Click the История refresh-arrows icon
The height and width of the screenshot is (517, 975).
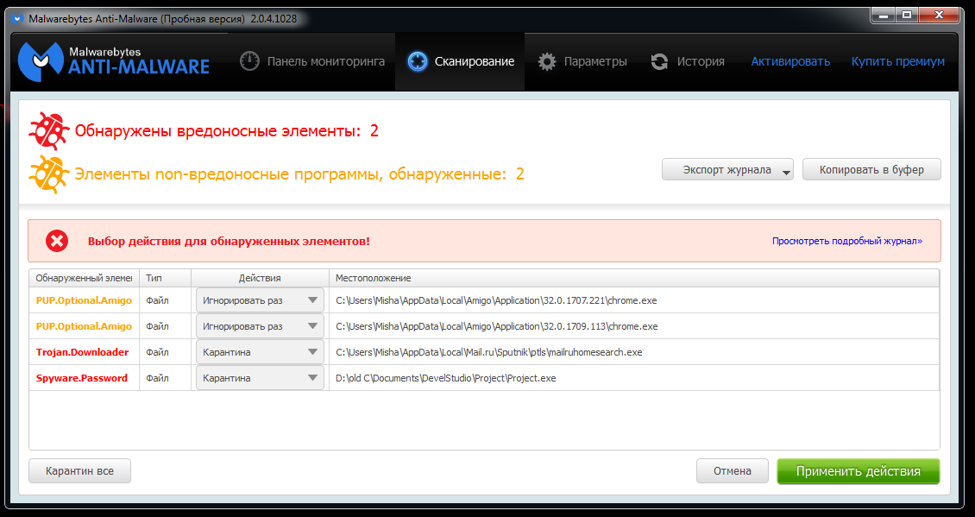660,61
